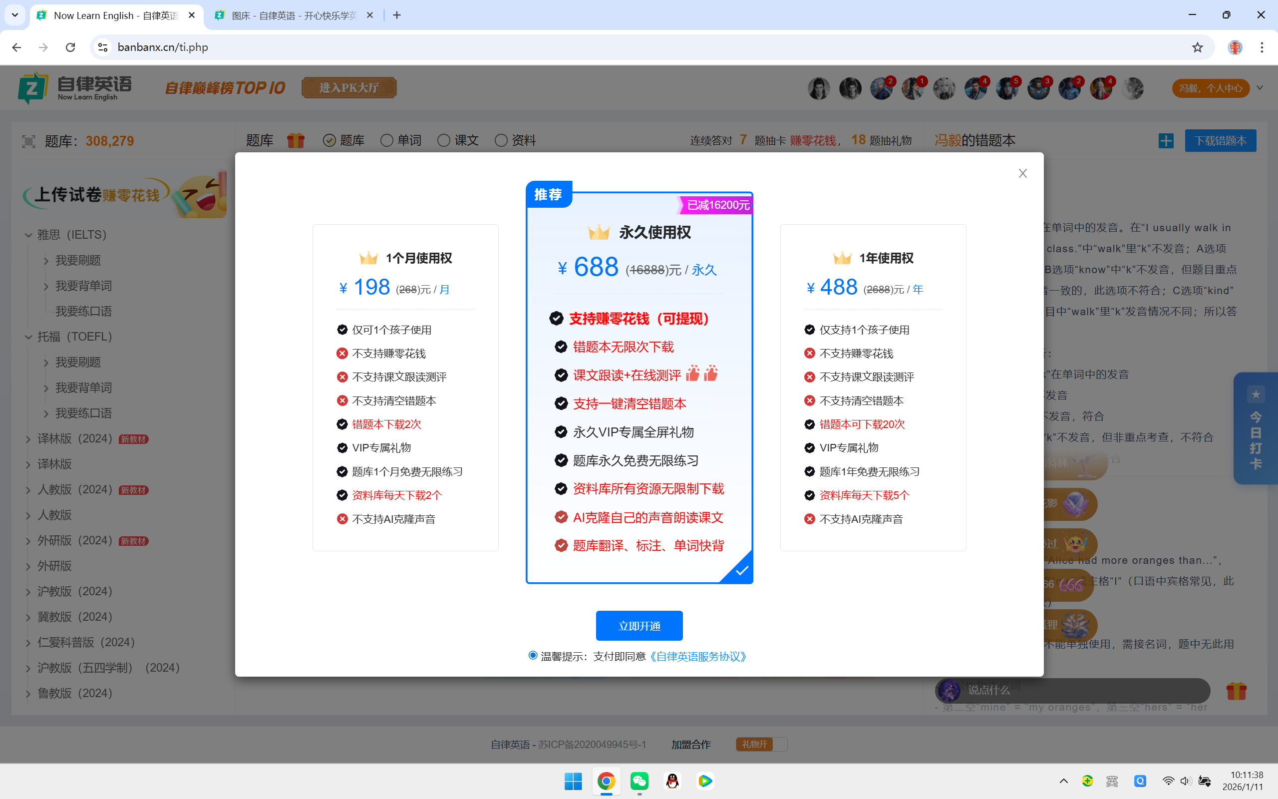Click the 立即开通 button

[x=639, y=626]
